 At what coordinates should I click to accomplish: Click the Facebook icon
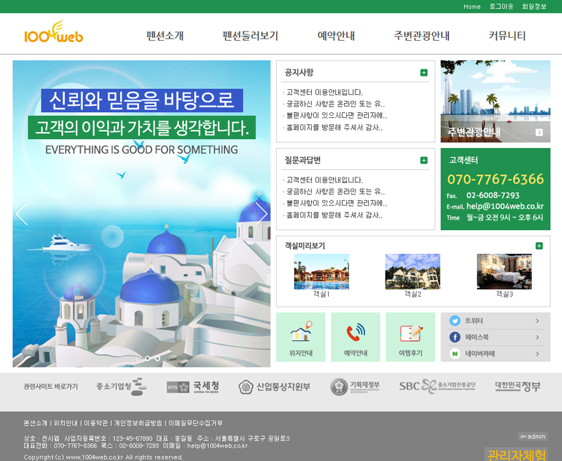[x=455, y=338]
